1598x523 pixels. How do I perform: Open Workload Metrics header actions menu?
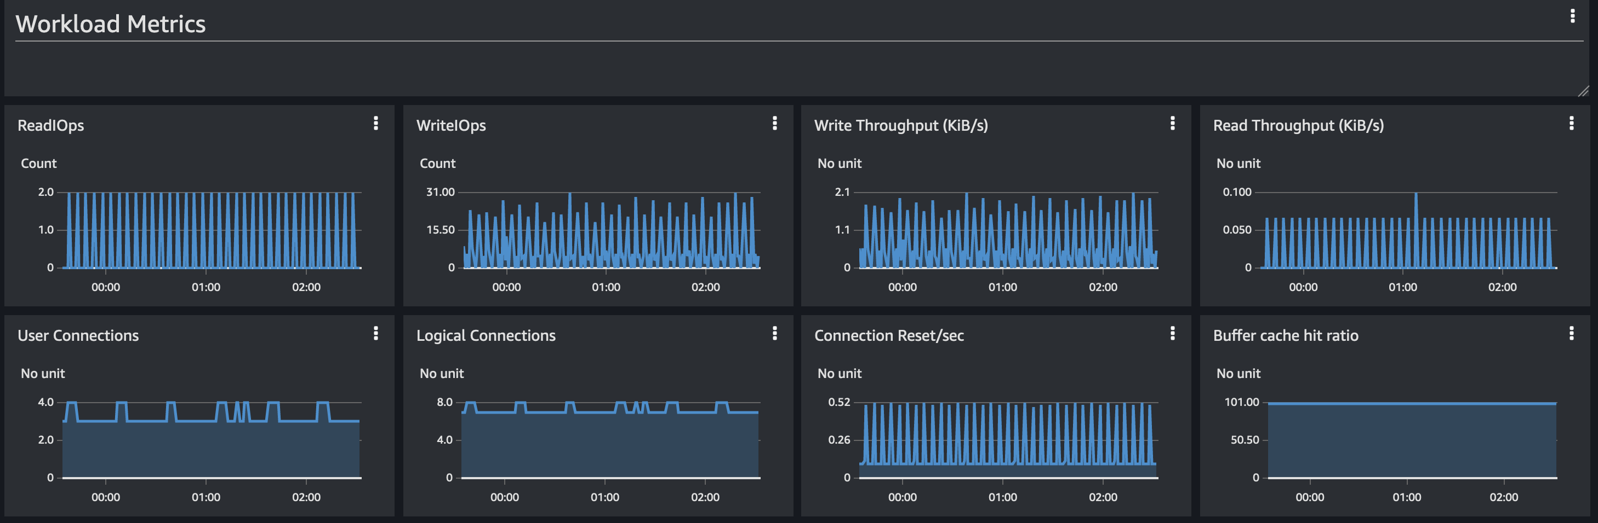[1572, 16]
